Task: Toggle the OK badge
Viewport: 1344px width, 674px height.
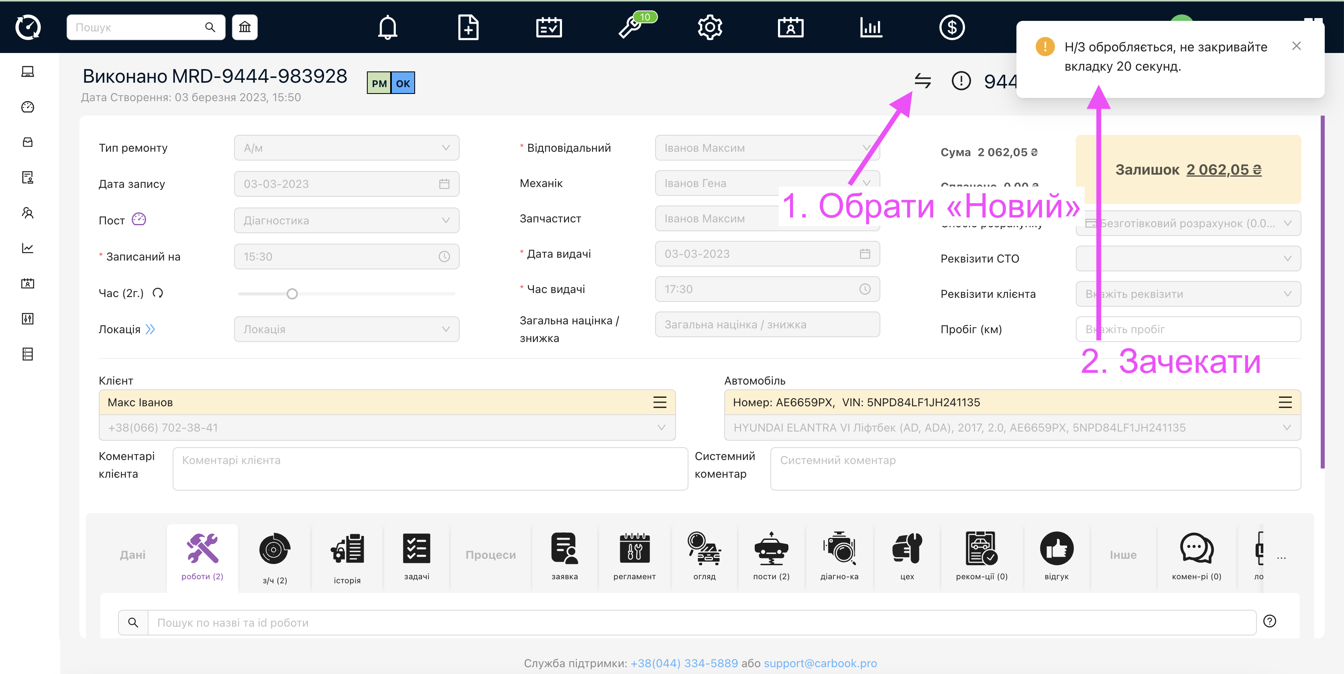Action: [x=403, y=83]
